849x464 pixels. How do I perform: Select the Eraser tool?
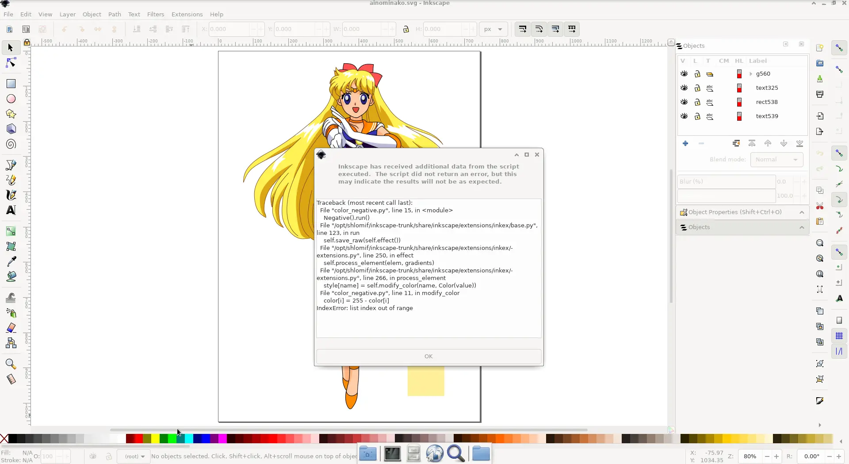tap(11, 328)
